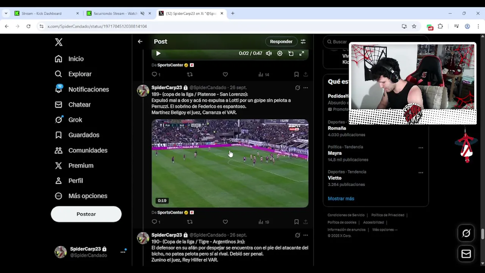Open Política de Privacidad link

coord(388,215)
